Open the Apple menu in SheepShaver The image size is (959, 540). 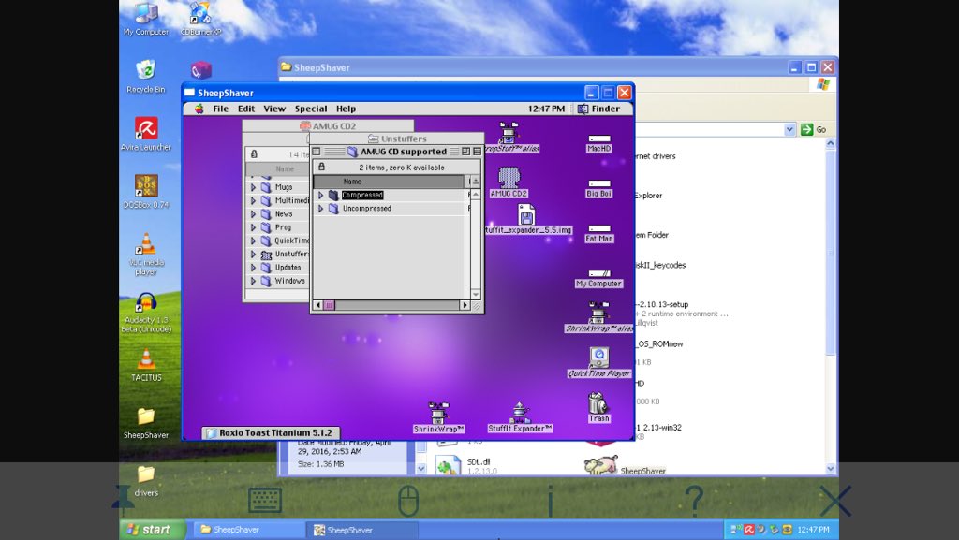click(199, 109)
